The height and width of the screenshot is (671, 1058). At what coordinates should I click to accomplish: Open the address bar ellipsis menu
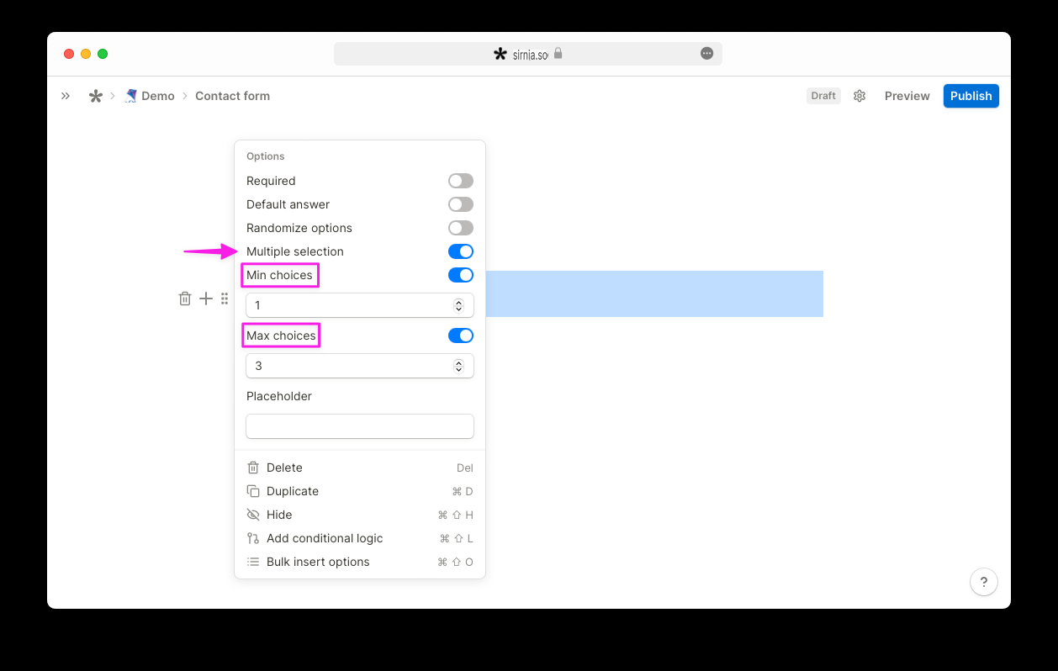(707, 54)
